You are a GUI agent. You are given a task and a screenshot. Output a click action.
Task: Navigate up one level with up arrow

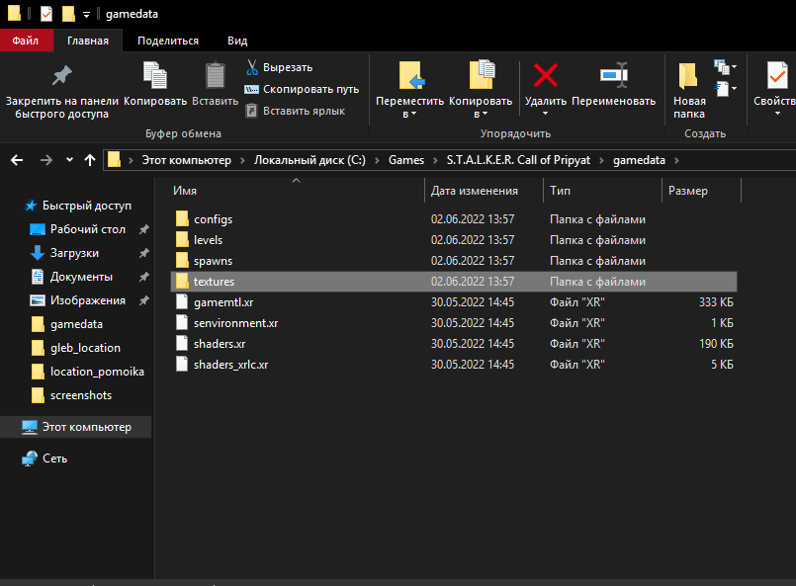pyautogui.click(x=90, y=160)
